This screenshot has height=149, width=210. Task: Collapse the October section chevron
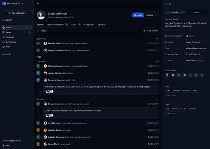157,99
